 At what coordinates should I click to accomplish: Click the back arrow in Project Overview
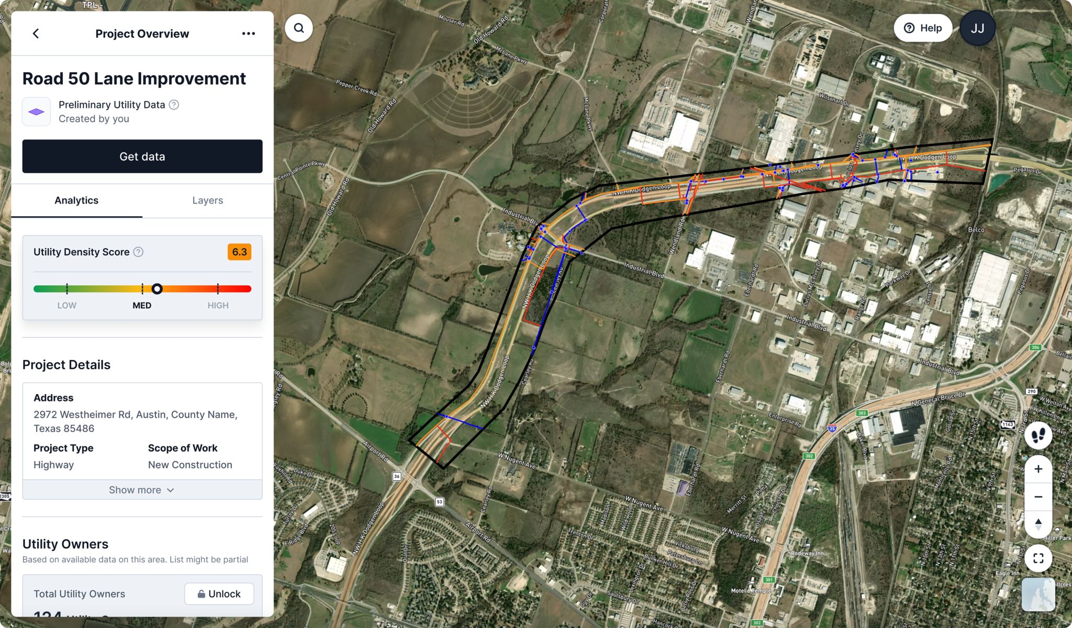(x=36, y=33)
